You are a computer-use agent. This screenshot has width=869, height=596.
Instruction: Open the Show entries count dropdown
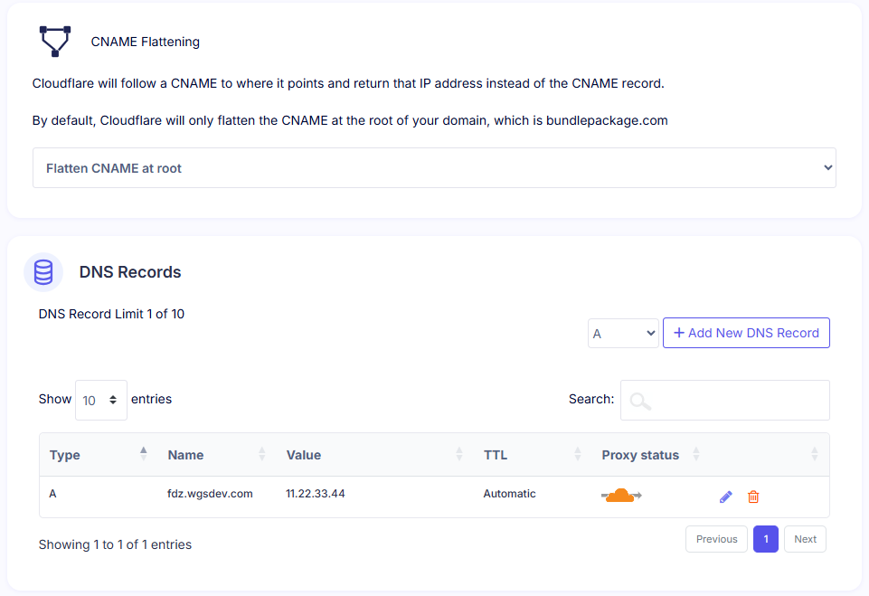101,401
